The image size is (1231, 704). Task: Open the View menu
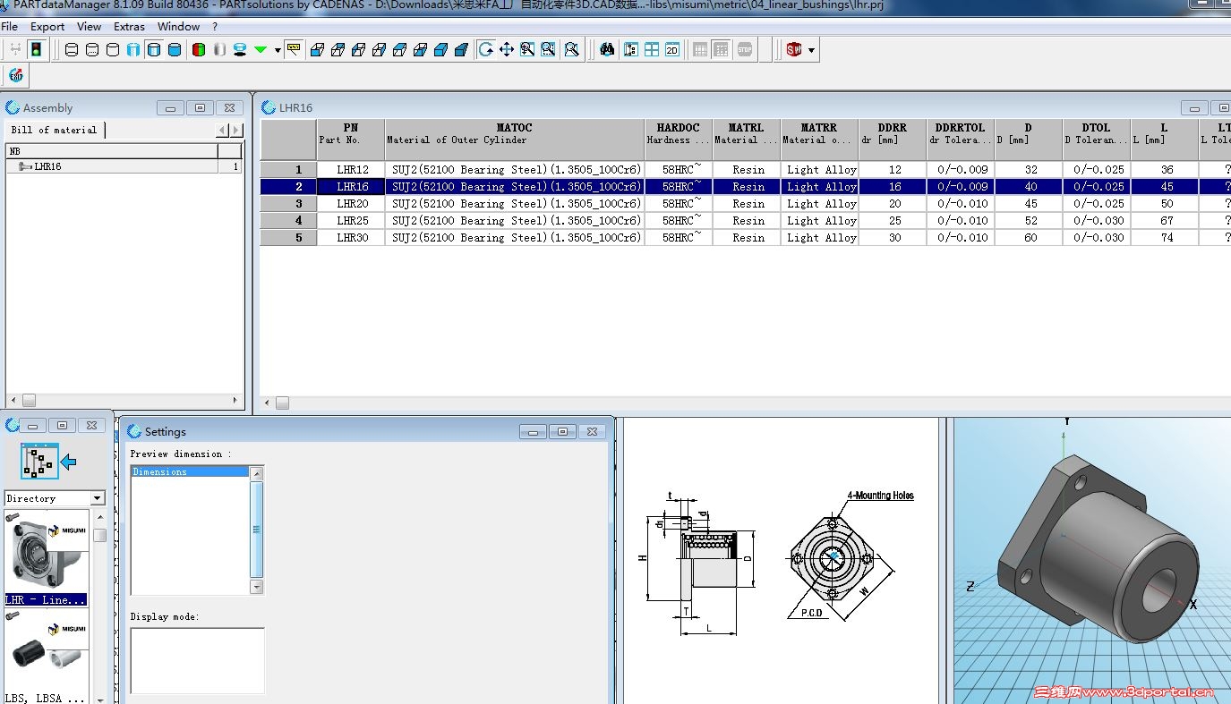tap(90, 27)
